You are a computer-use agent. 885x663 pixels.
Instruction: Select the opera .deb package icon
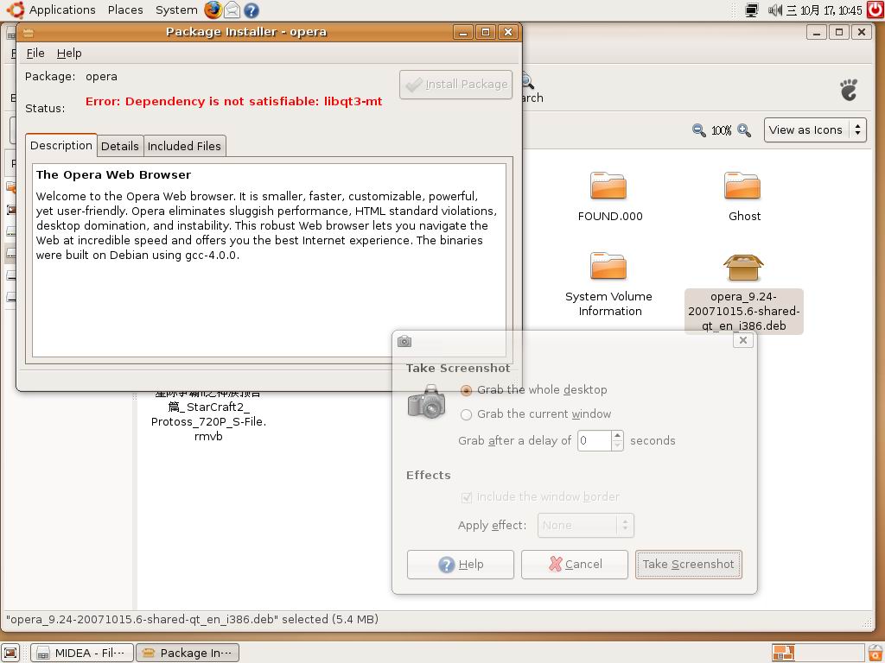point(743,268)
